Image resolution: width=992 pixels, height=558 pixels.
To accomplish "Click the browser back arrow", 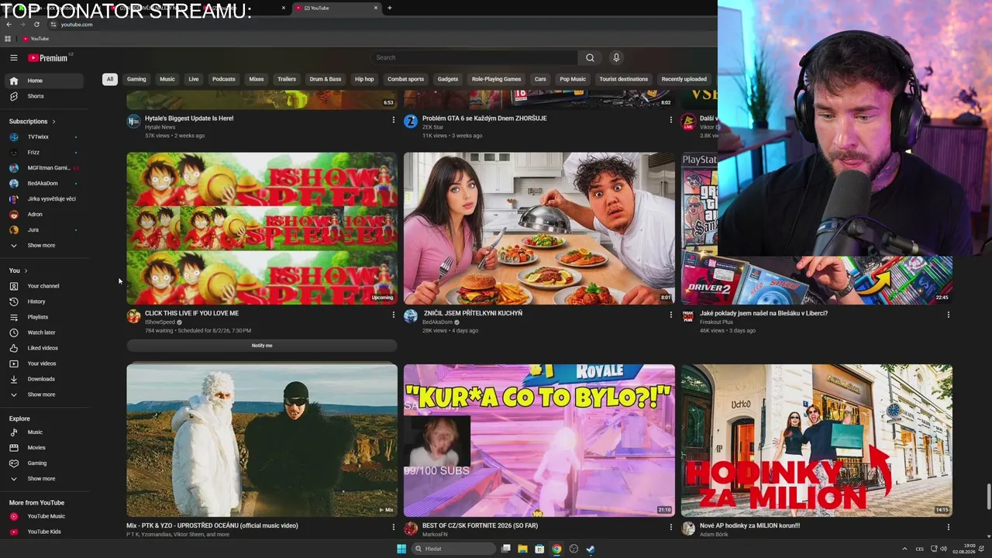I will pos(9,24).
